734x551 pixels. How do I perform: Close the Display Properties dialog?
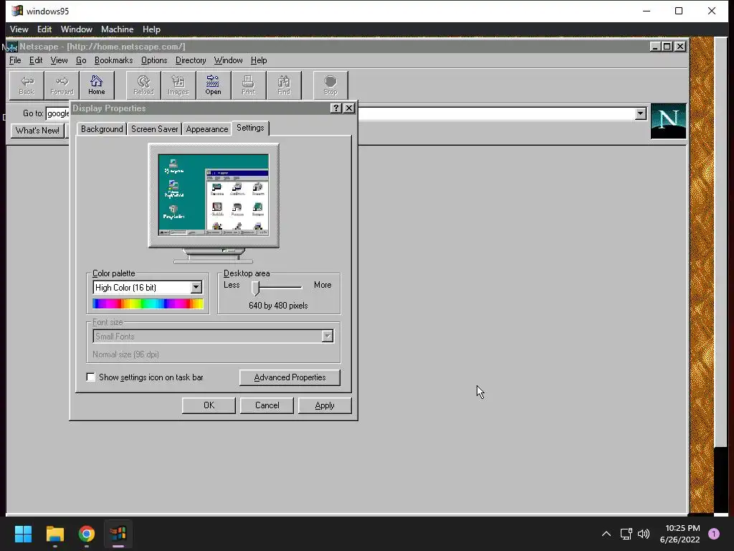pos(349,108)
